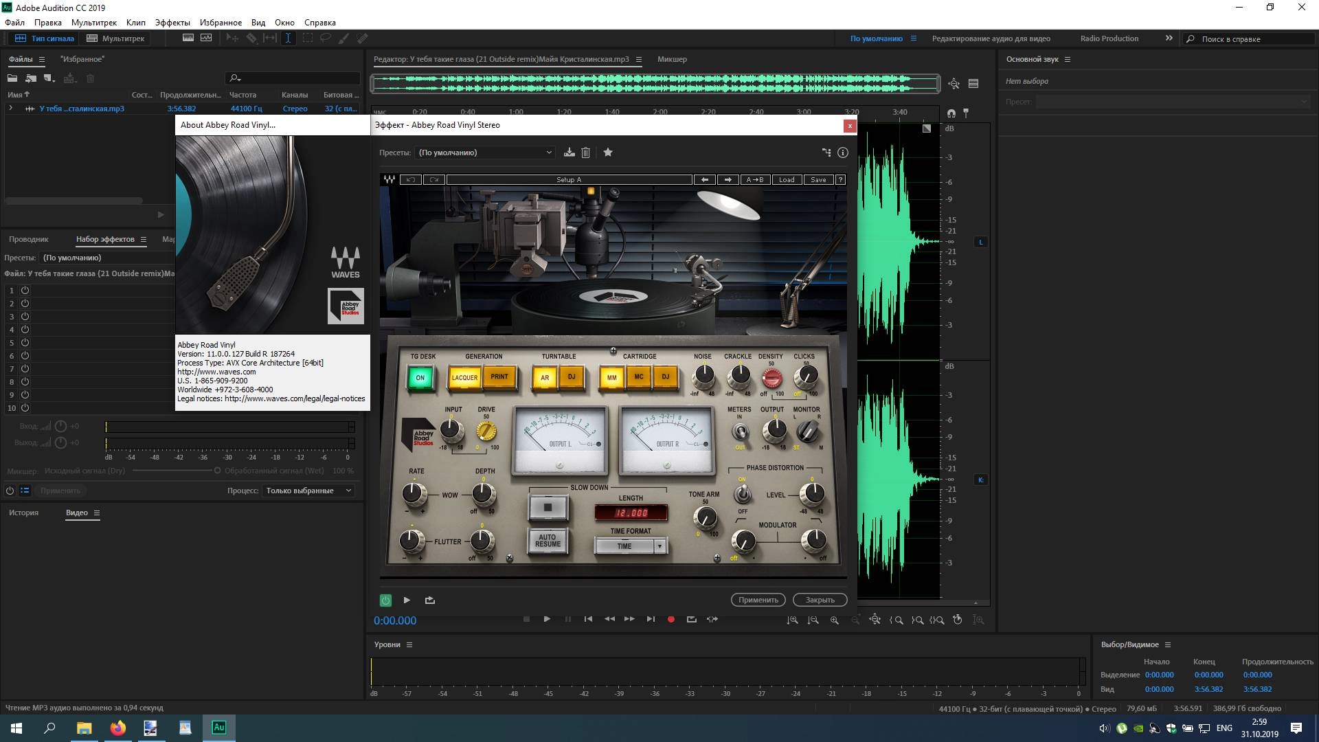Expand the mp3 file entry in Files
1319x742 pixels.
coord(10,109)
